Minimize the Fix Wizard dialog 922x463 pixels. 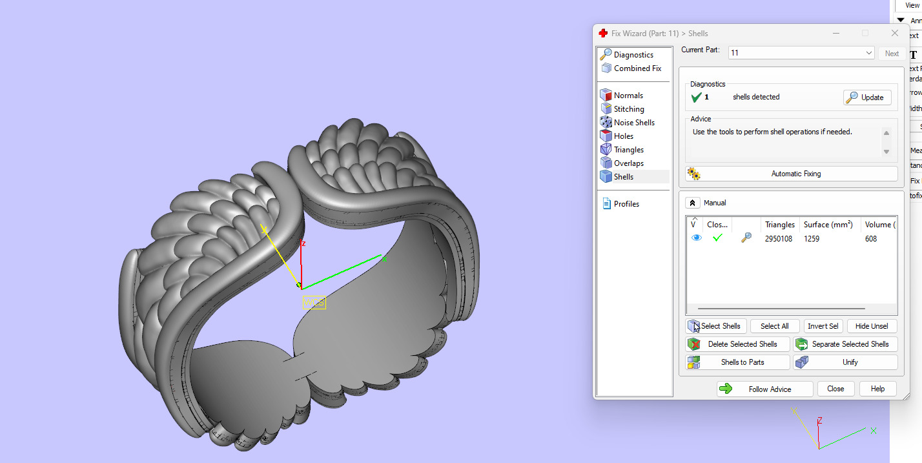pos(836,34)
